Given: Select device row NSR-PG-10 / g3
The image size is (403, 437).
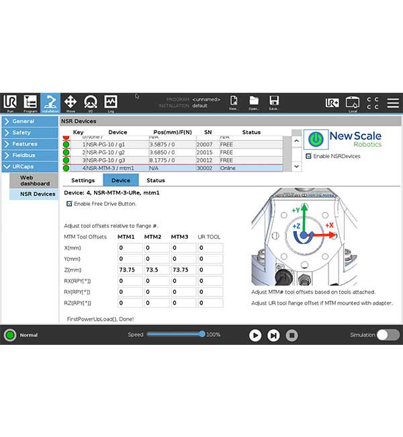Looking at the screenshot, I should click(173, 160).
